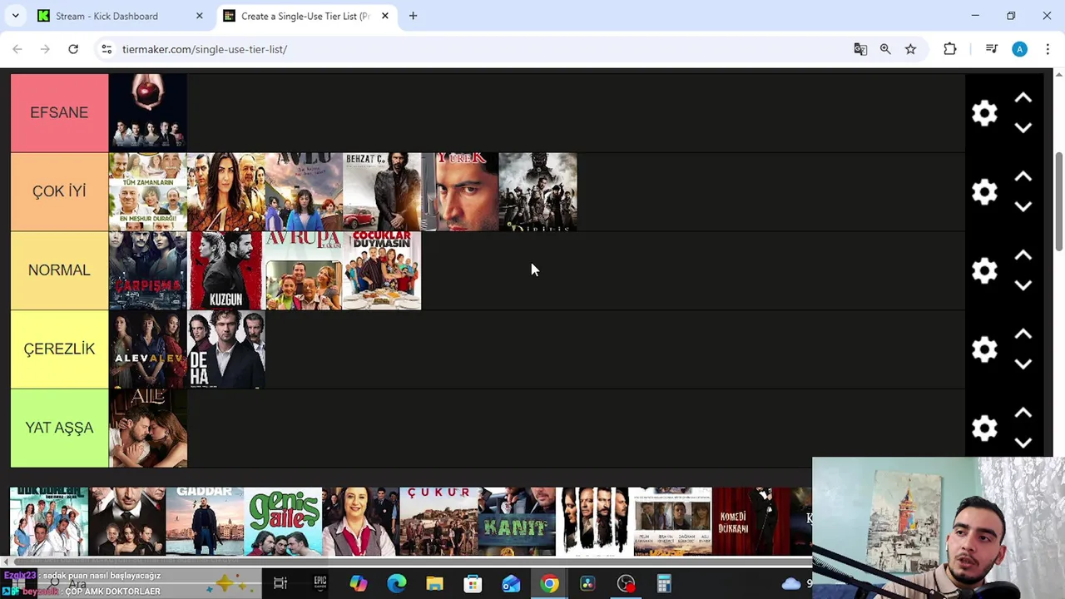Open the Chrome three-dot menu

pyautogui.click(x=1048, y=49)
